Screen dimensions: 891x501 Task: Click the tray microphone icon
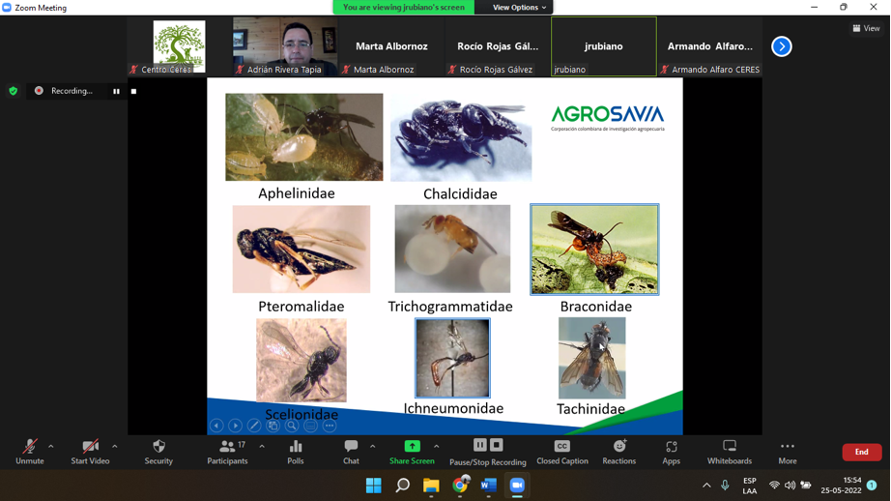tap(725, 486)
